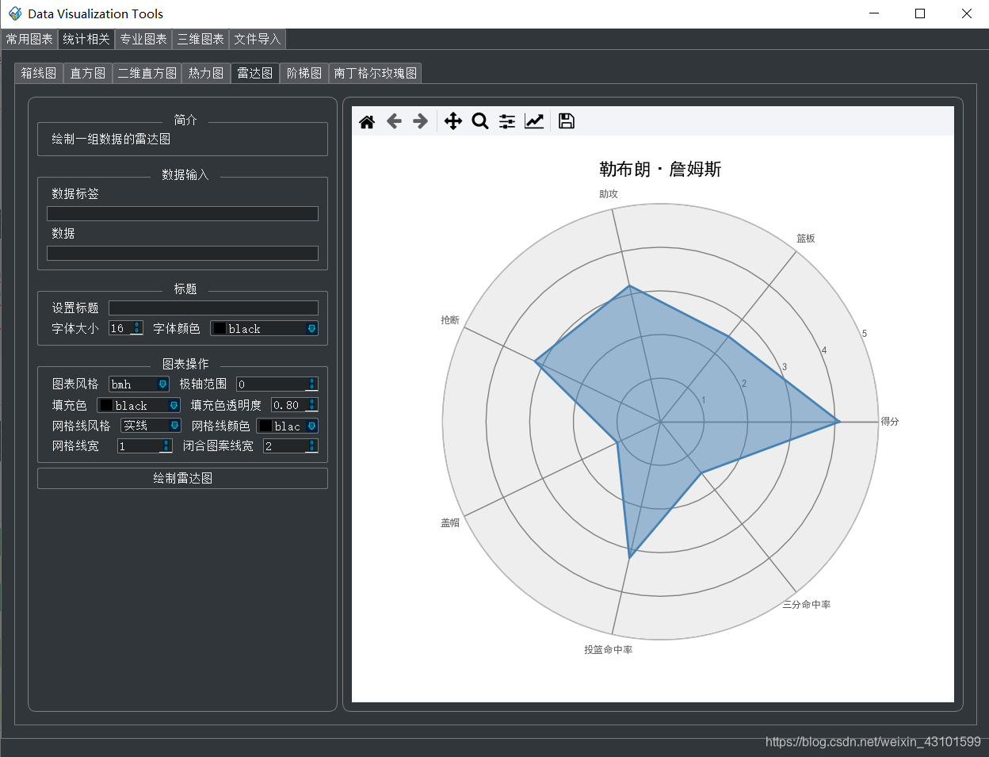Open the 文件导入 tab

coord(258,39)
